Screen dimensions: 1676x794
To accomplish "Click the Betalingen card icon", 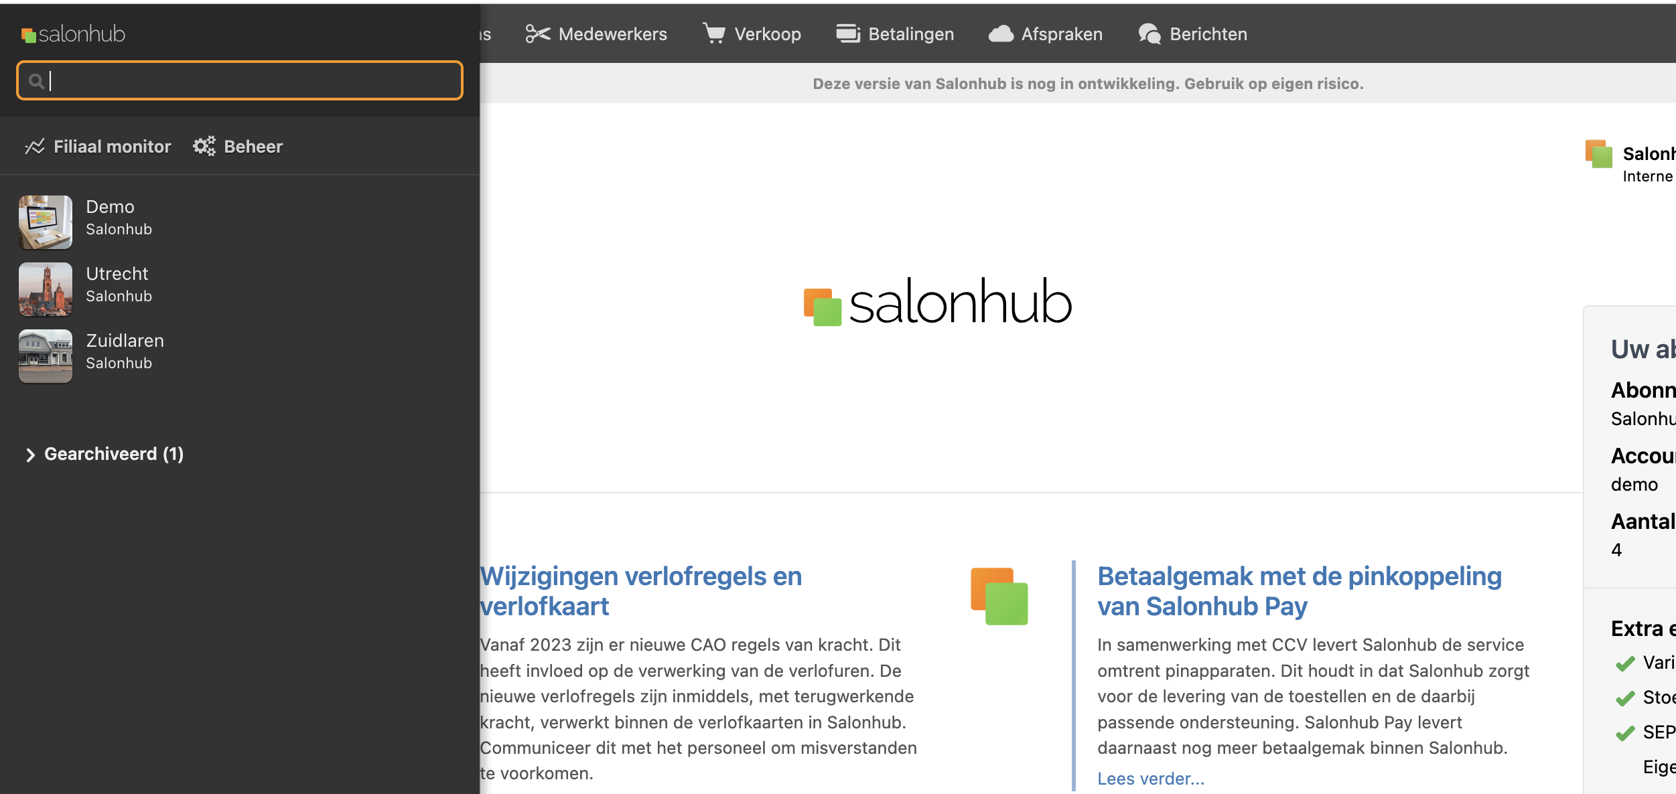I will [x=848, y=33].
